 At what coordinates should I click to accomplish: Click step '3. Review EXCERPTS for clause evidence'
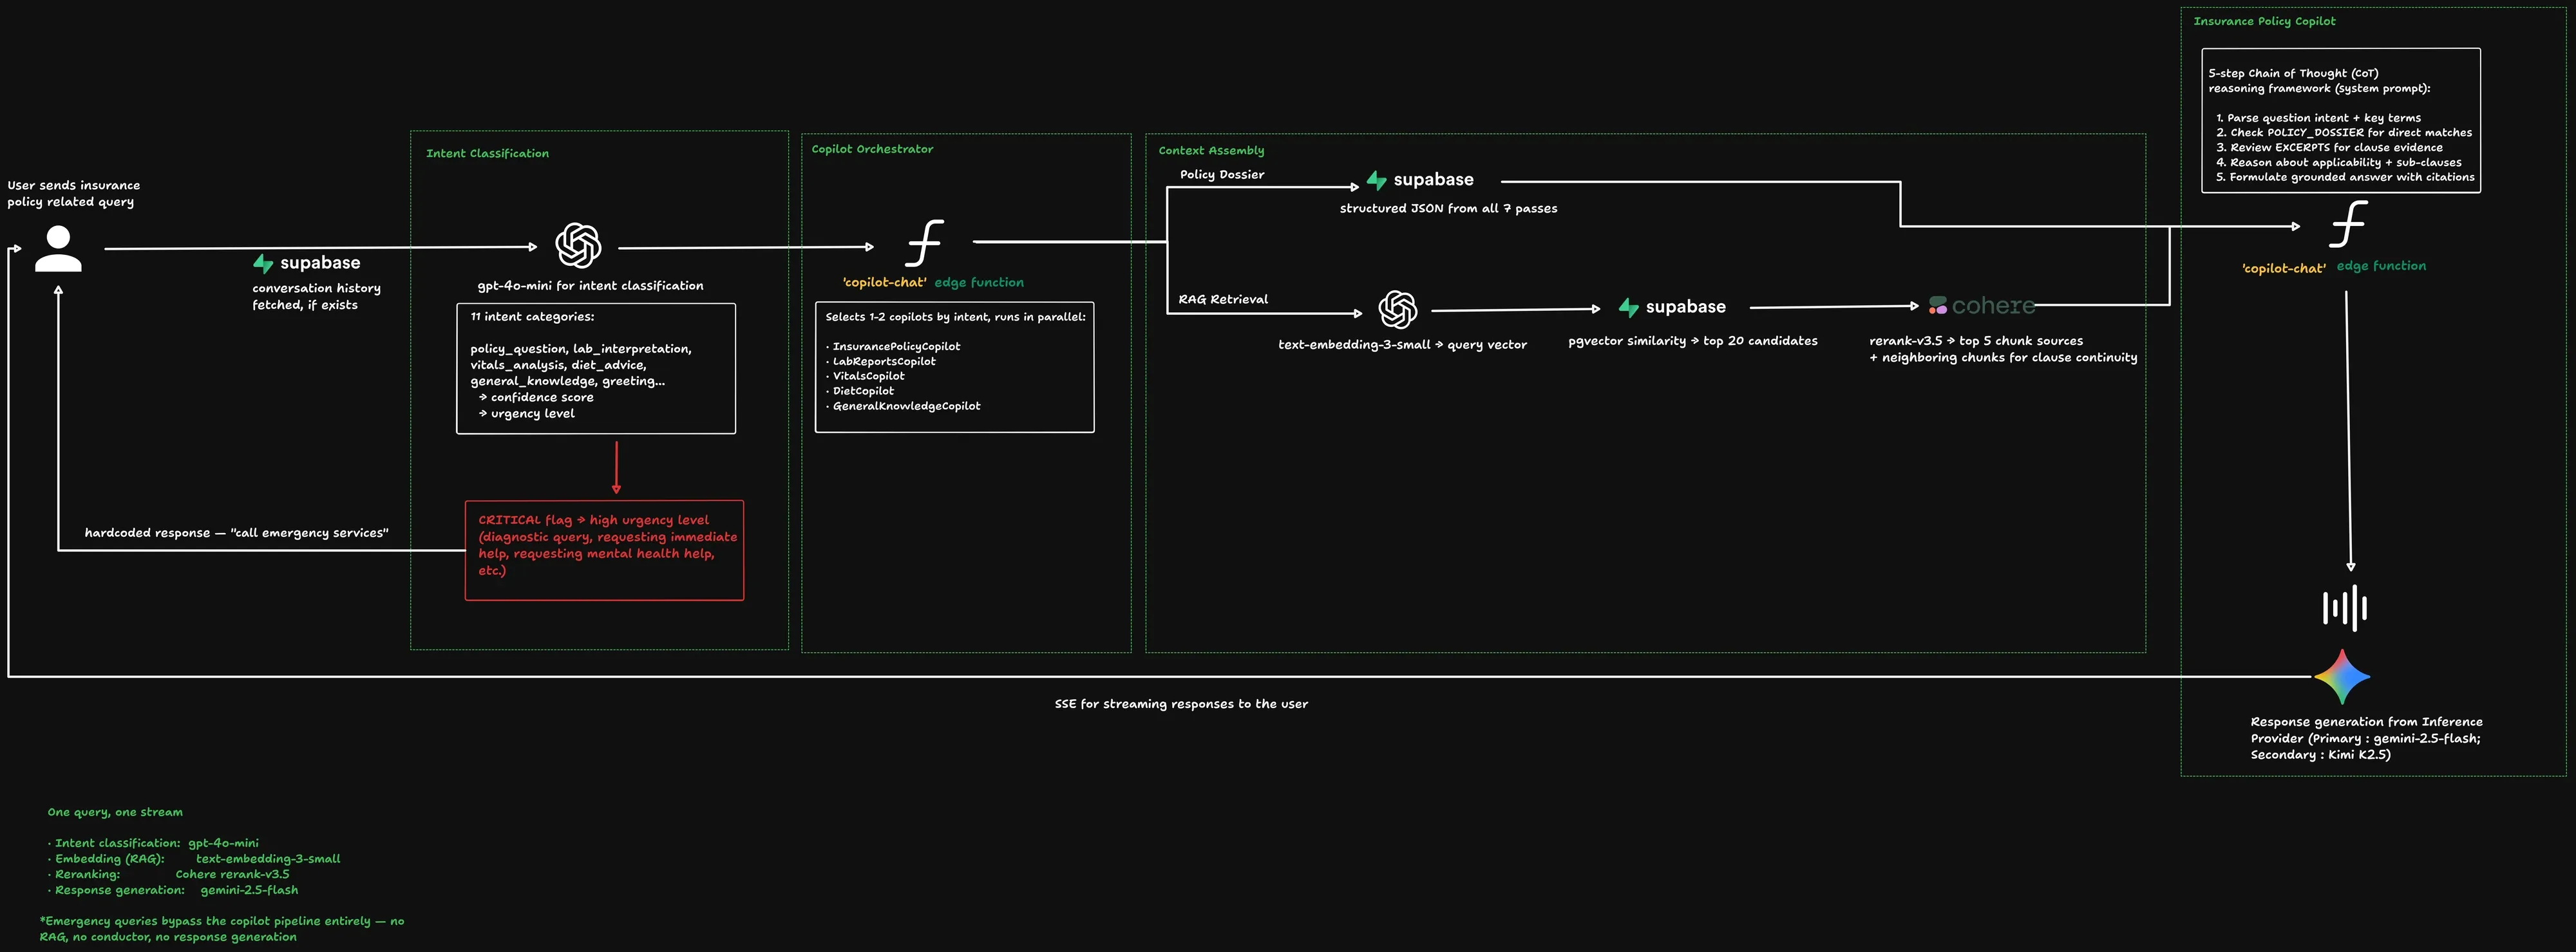tap(2329, 148)
